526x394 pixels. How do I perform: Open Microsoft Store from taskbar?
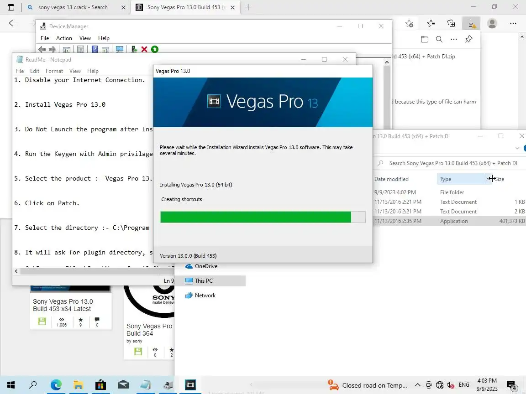click(100, 385)
